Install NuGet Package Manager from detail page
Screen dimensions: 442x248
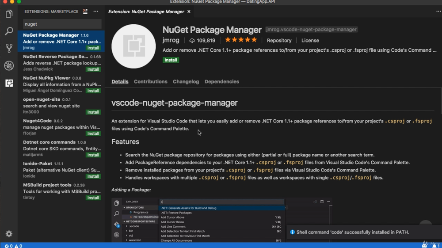[x=171, y=60]
